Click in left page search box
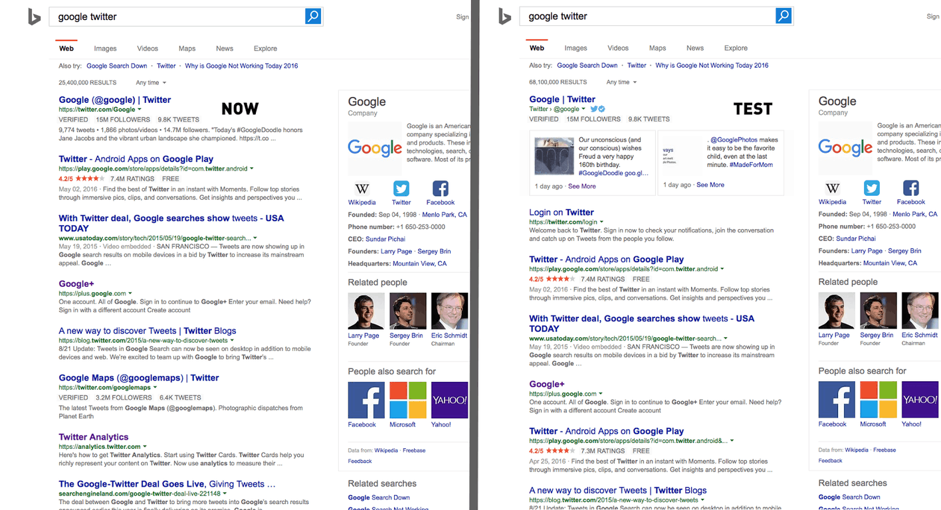Image resolution: width=941 pixels, height=510 pixels. [177, 17]
